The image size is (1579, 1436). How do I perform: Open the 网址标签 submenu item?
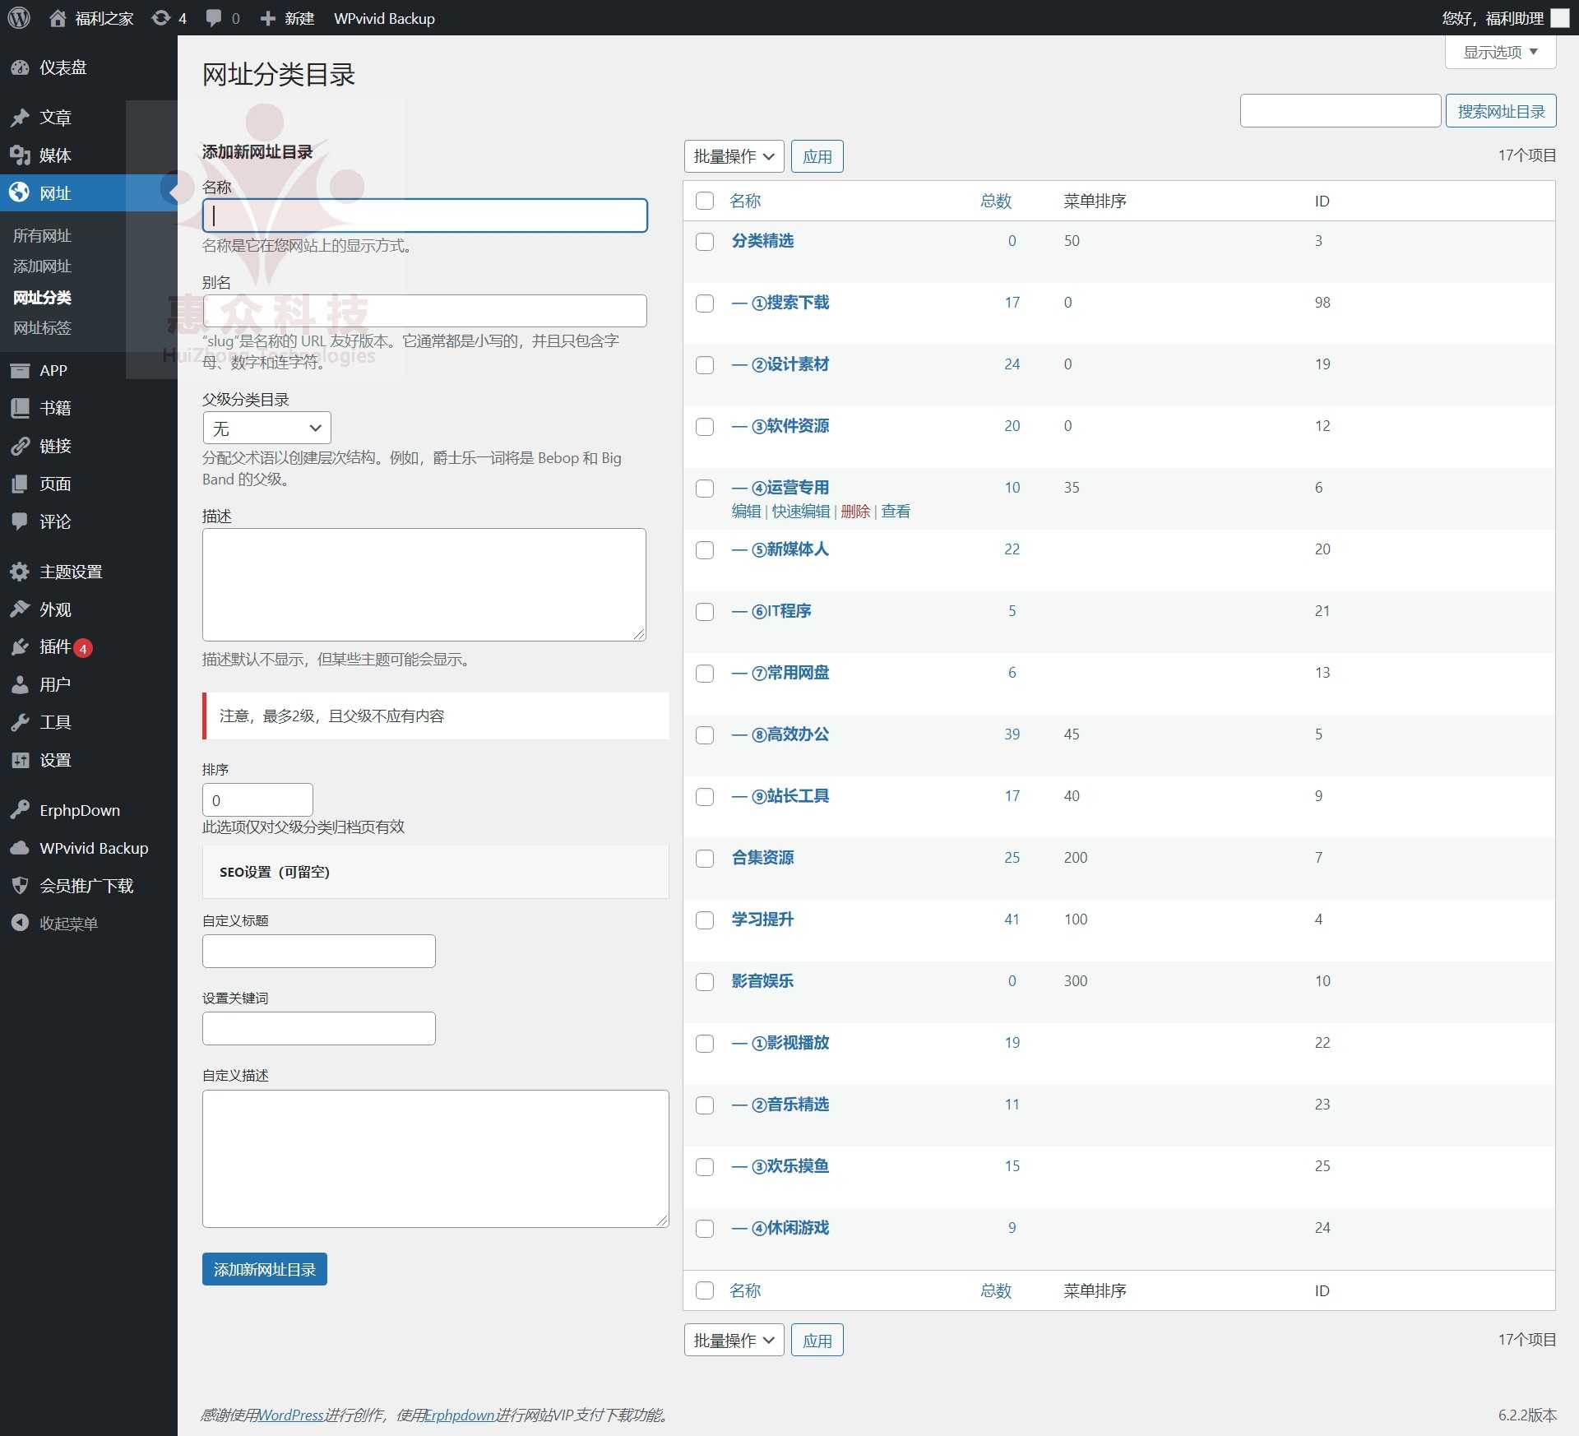42,328
